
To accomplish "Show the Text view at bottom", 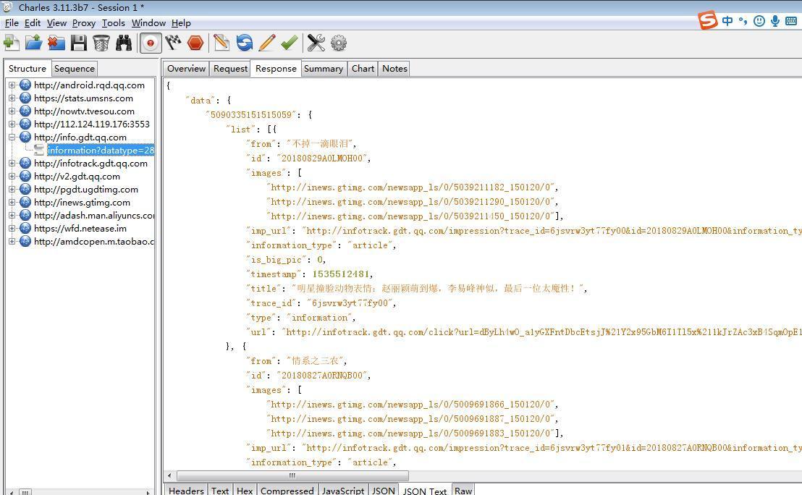I will point(220,490).
